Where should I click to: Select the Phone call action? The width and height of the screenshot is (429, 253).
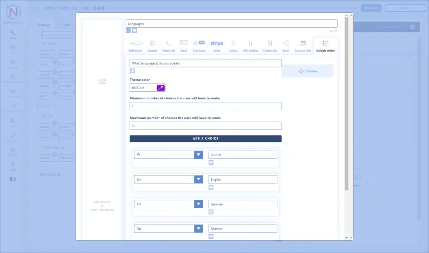tap(168, 45)
